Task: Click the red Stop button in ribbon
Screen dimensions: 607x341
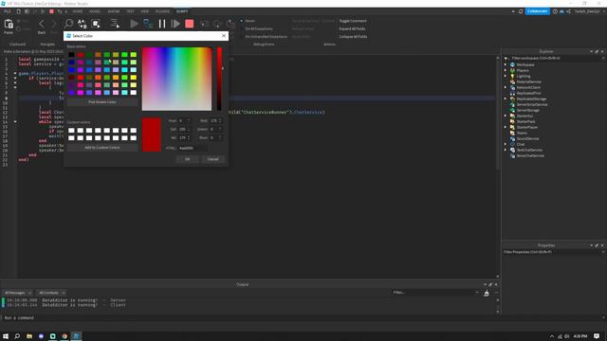Action: 190,24
